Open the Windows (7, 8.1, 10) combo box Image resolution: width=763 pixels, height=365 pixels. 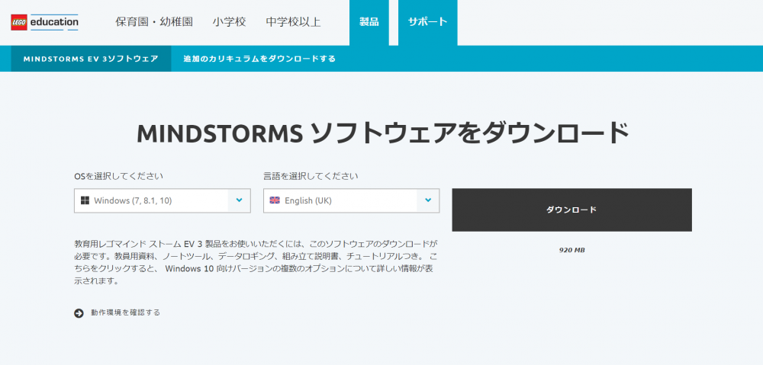pyautogui.click(x=153, y=201)
